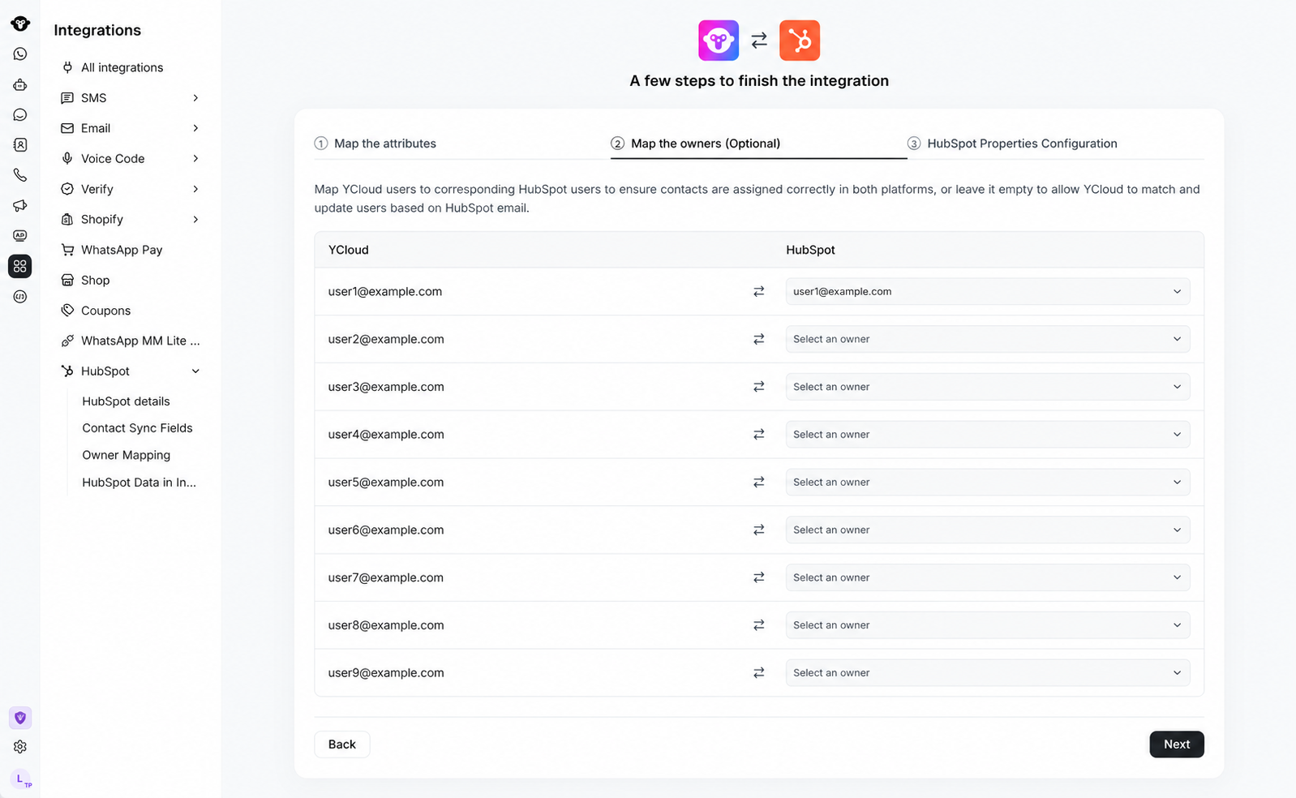The width and height of the screenshot is (1296, 798).
Task: Open owner dropdown for user2@example.com
Action: click(x=988, y=339)
